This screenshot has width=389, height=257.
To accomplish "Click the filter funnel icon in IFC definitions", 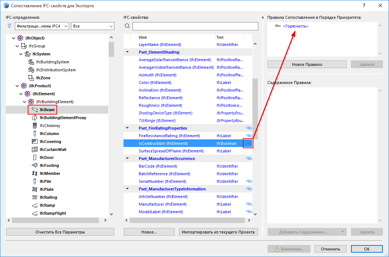I will (9, 26).
